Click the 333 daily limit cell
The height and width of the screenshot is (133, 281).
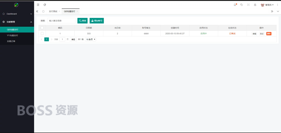(x=89, y=34)
